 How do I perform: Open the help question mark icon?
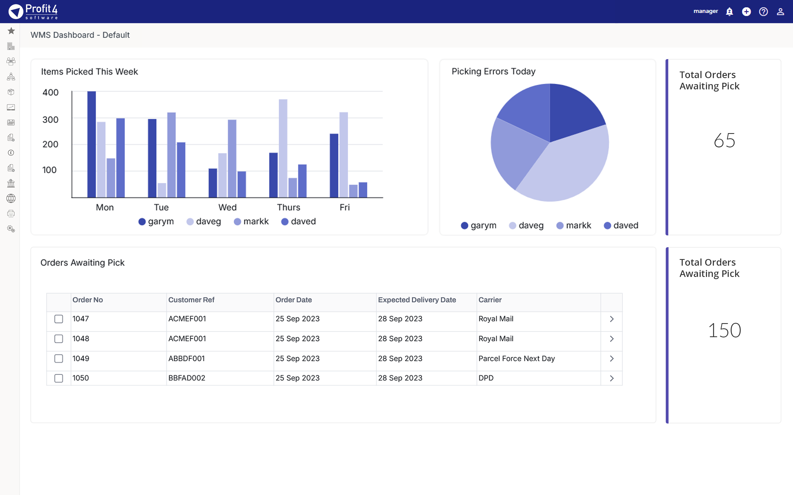(x=763, y=12)
